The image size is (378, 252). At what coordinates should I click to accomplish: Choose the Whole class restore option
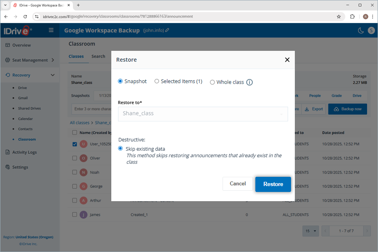click(x=213, y=82)
